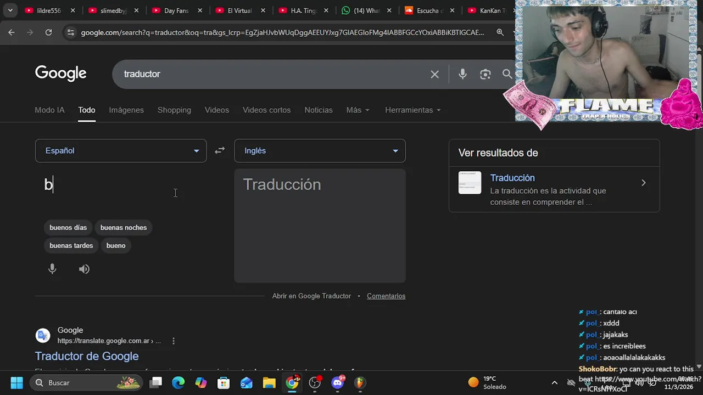Viewport: 703px width, 395px height.
Task: Close the WhatsApp tab
Action: point(390,10)
